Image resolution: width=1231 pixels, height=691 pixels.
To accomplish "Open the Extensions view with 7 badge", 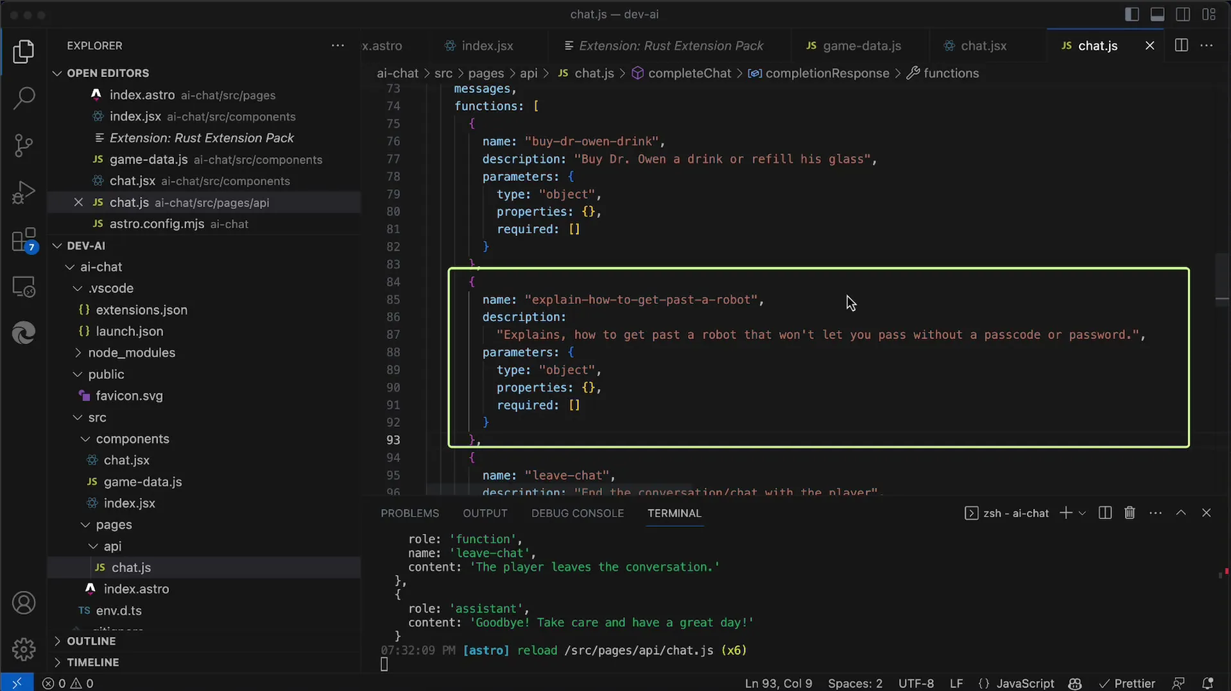I will click(24, 240).
